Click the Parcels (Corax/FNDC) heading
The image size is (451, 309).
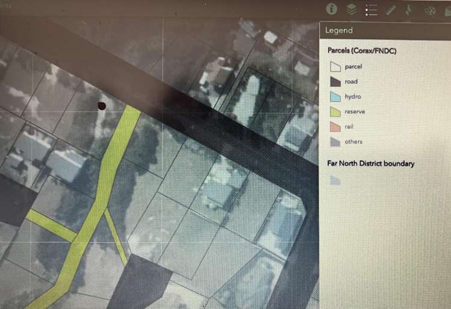(x=362, y=50)
